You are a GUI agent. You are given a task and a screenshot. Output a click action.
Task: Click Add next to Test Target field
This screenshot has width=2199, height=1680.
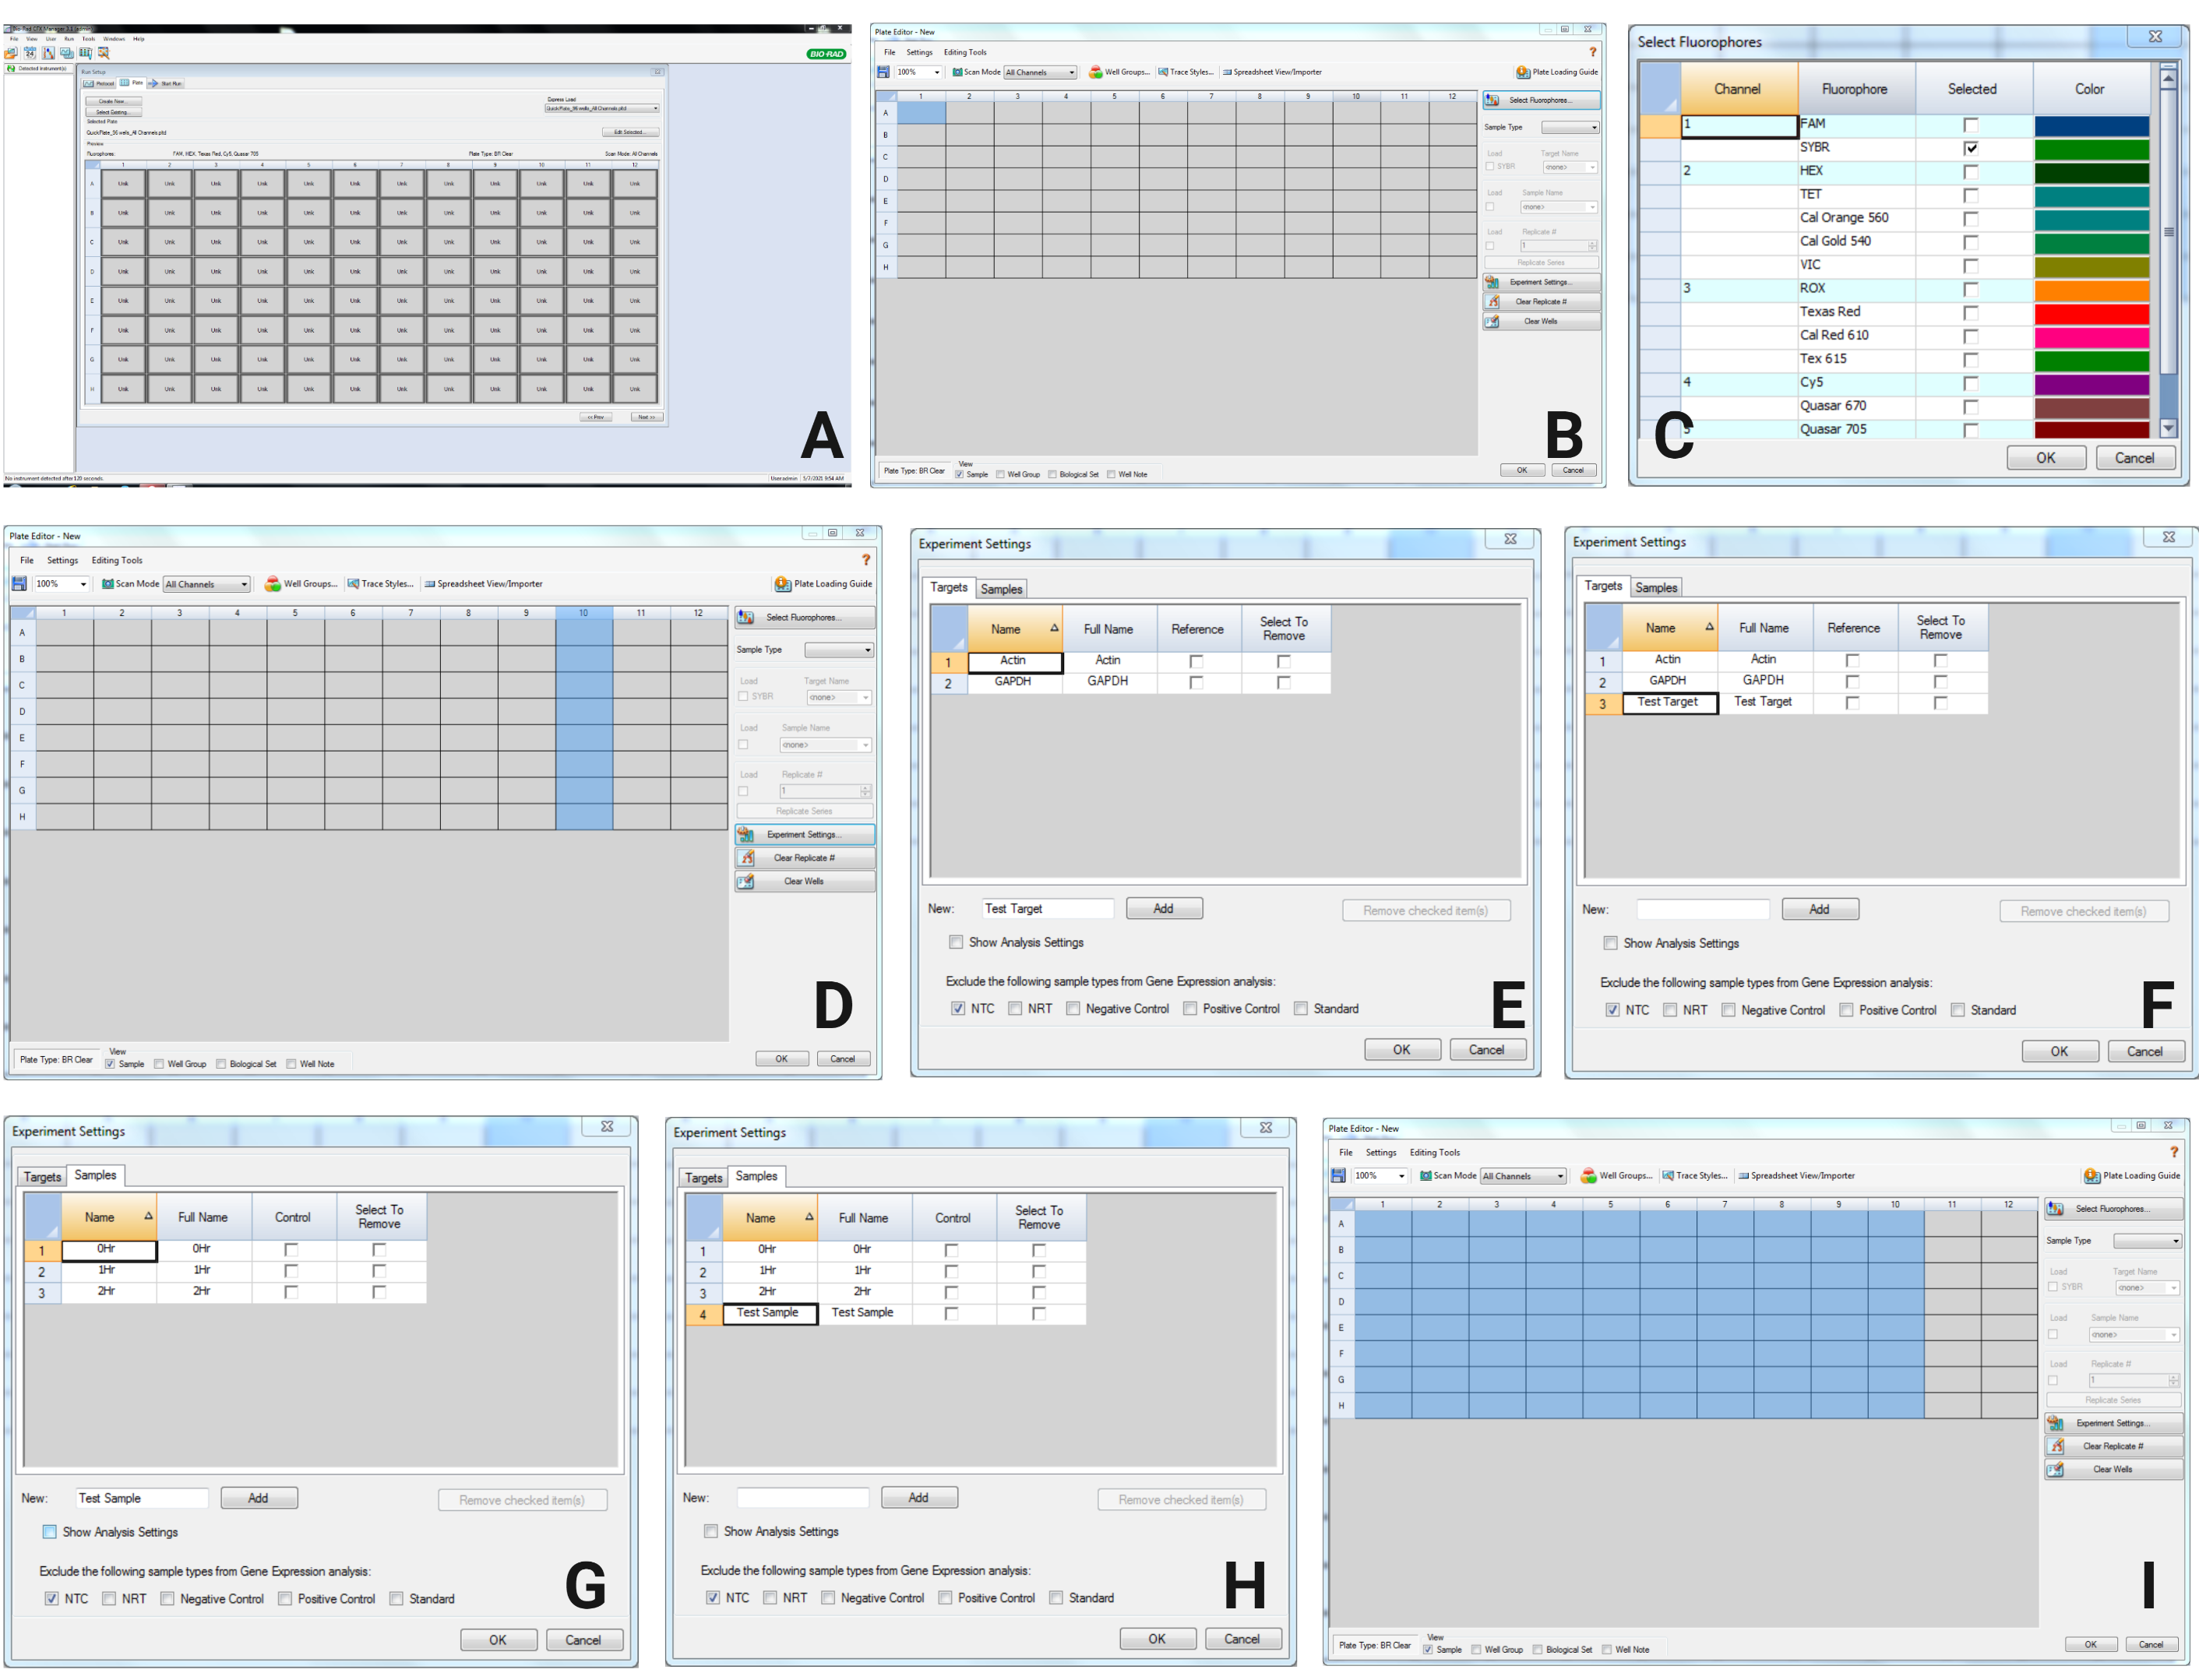click(x=1163, y=908)
